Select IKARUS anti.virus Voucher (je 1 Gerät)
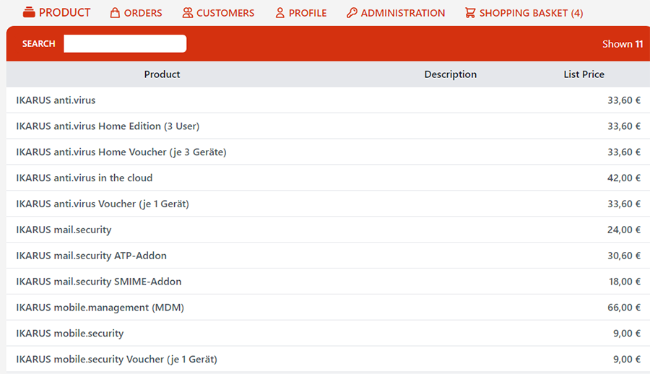This screenshot has width=650, height=374. click(328, 204)
